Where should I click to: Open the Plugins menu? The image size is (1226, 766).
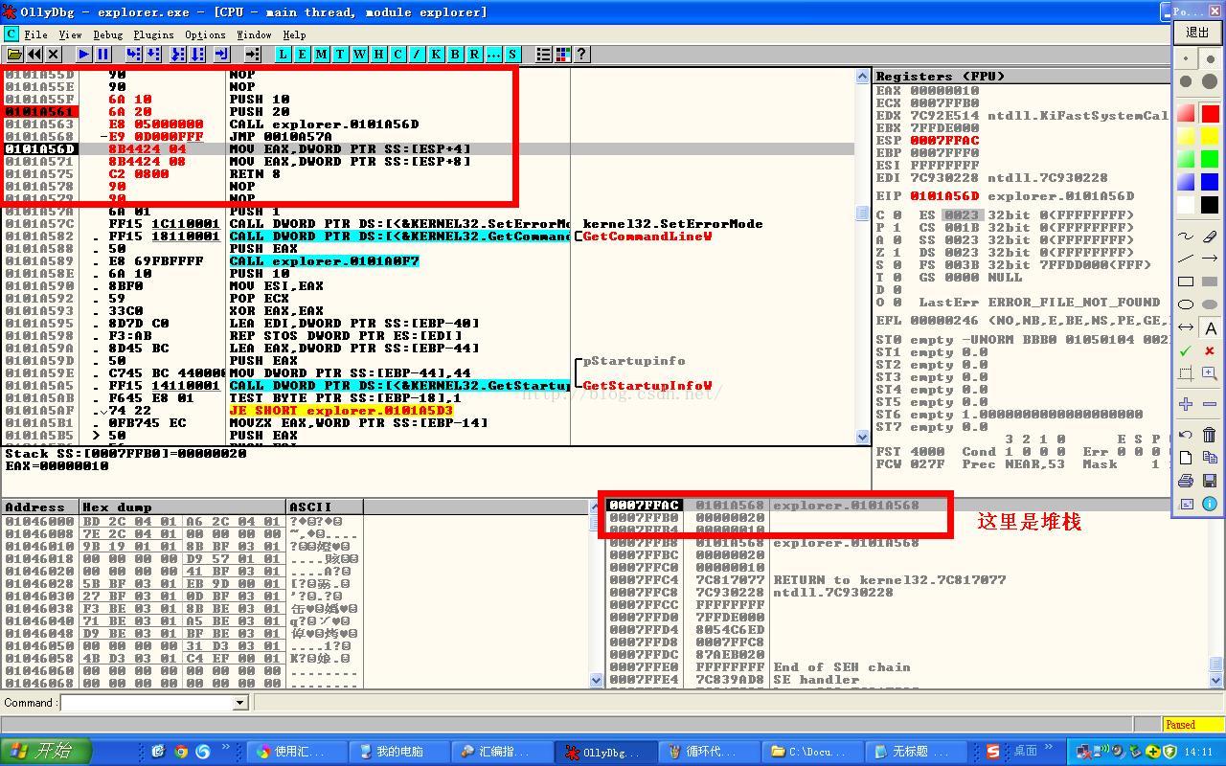click(153, 34)
